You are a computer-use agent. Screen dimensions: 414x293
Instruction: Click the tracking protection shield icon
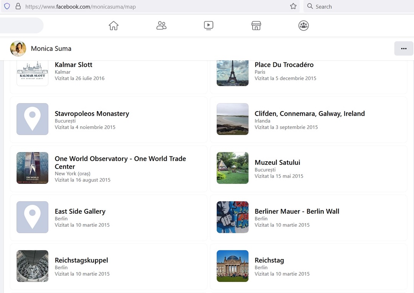point(7,7)
